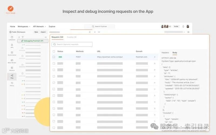Click the Import button
The height and width of the screenshot is (135, 216).
click(43, 32)
